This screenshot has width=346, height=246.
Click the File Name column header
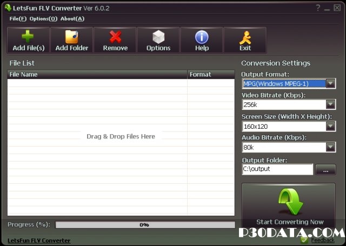(x=97, y=75)
